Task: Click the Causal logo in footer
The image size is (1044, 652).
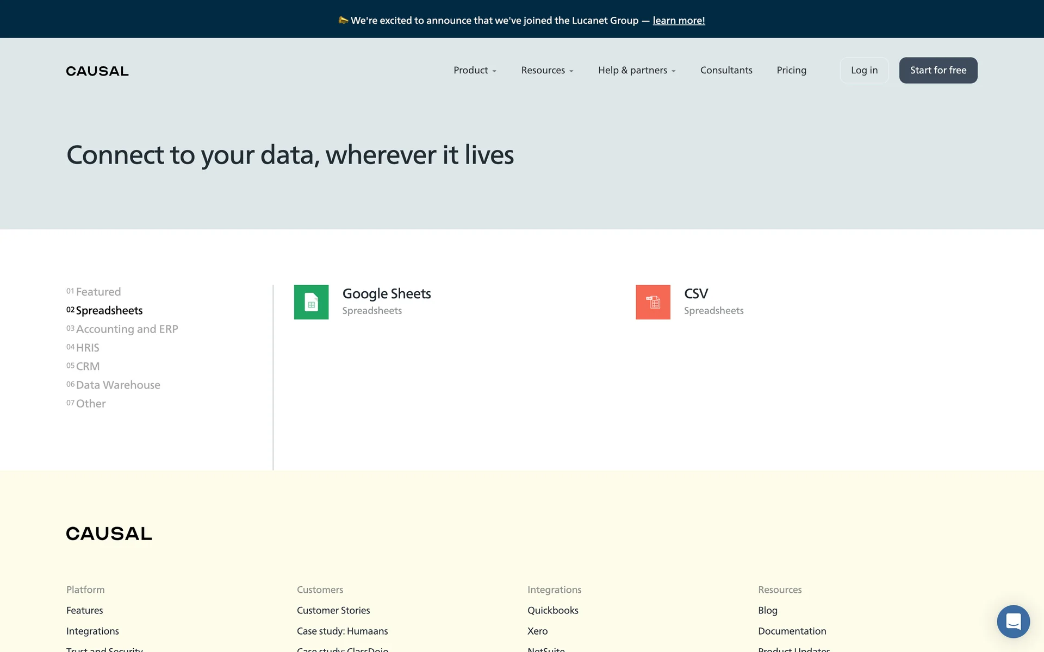Action: [109, 534]
